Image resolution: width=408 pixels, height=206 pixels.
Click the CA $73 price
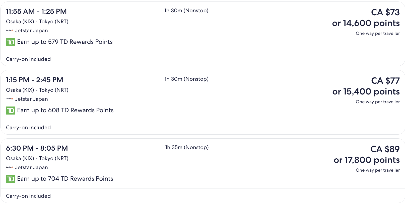click(385, 12)
